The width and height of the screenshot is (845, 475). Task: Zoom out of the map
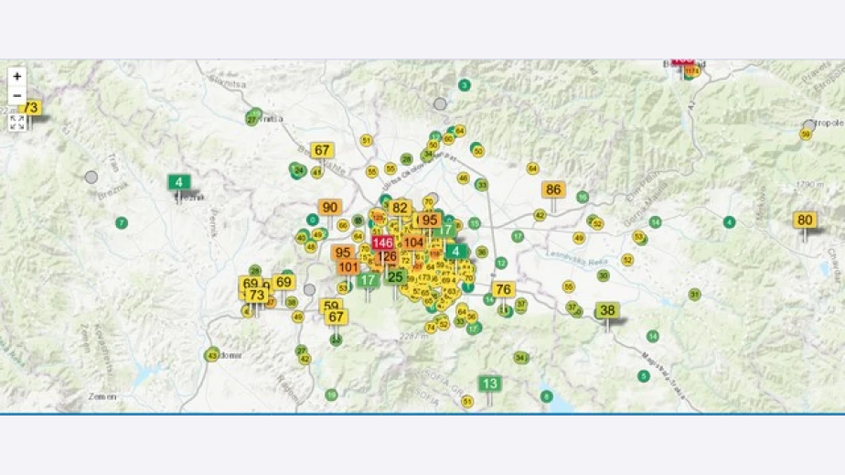[x=16, y=96]
